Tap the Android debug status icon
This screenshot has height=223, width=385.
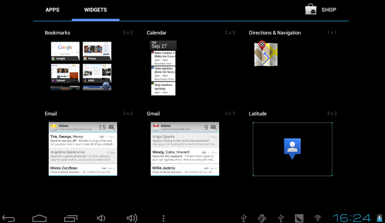(x=262, y=218)
